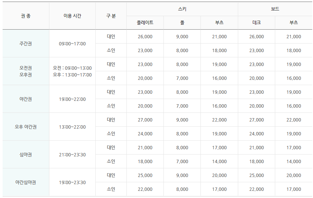The image size is (313, 198).
Task: Click 소인 in the 주간권 row
Action: [111, 50]
